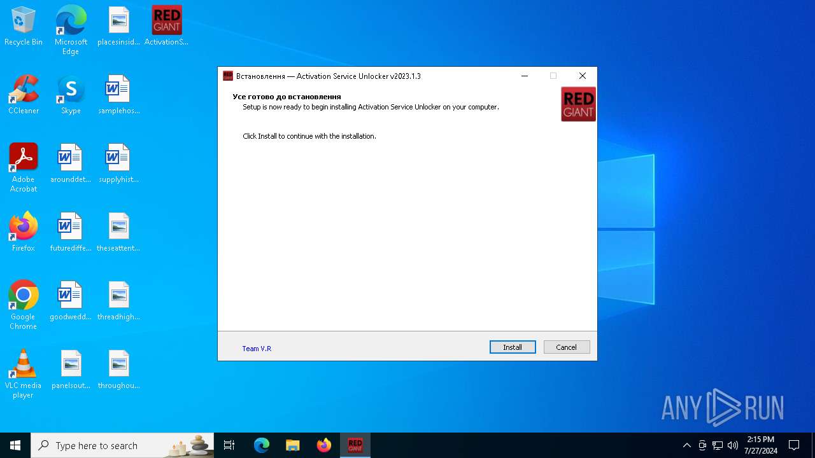Select Recycle Bin desktop icon
The image size is (815, 458).
pos(24,26)
